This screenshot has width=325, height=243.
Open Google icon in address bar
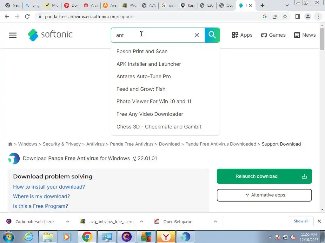point(264,16)
